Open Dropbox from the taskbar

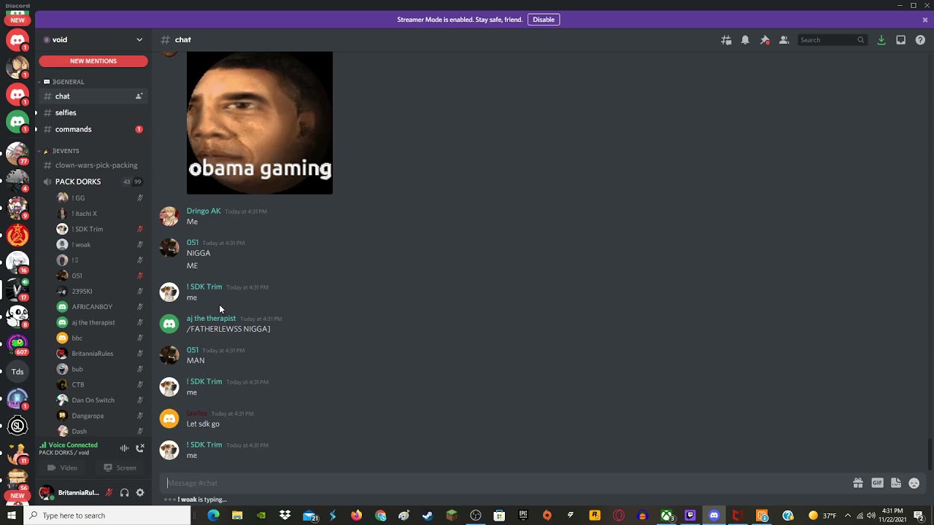point(285,516)
